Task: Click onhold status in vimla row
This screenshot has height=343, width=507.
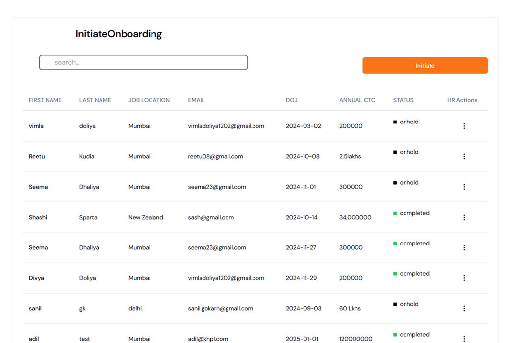Action: [x=406, y=122]
